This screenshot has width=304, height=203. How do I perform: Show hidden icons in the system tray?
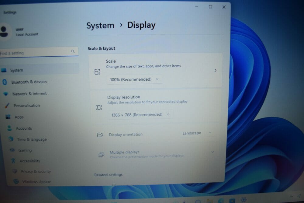[x=292, y=196]
